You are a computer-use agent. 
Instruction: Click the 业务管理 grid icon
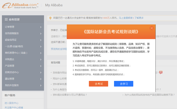point(6,20)
